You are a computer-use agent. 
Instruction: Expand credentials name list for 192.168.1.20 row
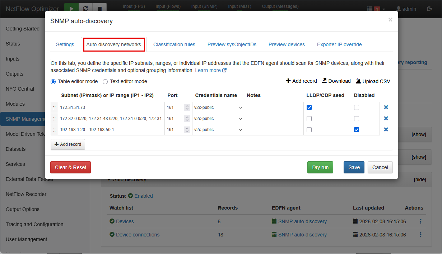tap(218, 130)
